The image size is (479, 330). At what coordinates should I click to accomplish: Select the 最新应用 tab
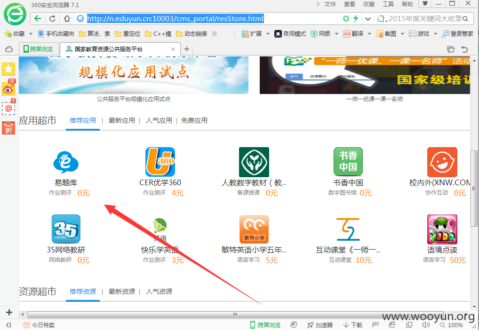[x=121, y=121]
